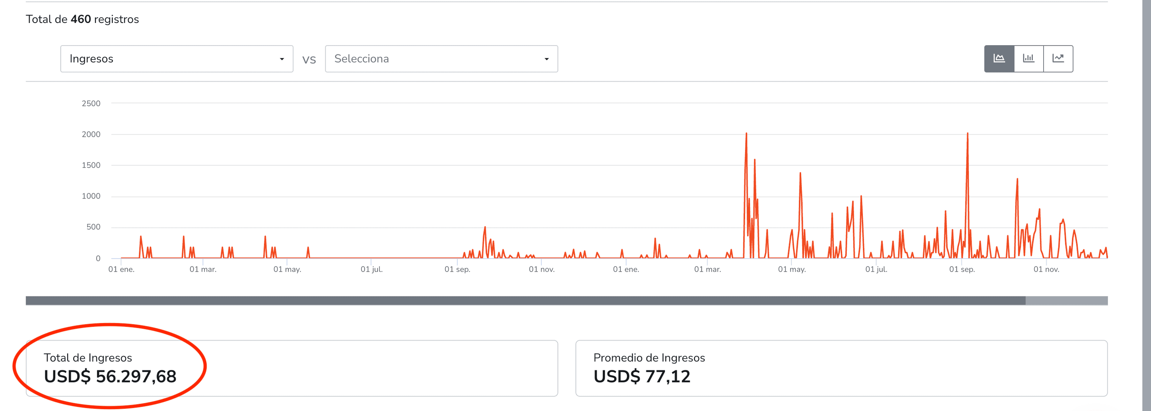1151x411 pixels.
Task: Click the Total de 460 registros text
Action: tap(82, 19)
